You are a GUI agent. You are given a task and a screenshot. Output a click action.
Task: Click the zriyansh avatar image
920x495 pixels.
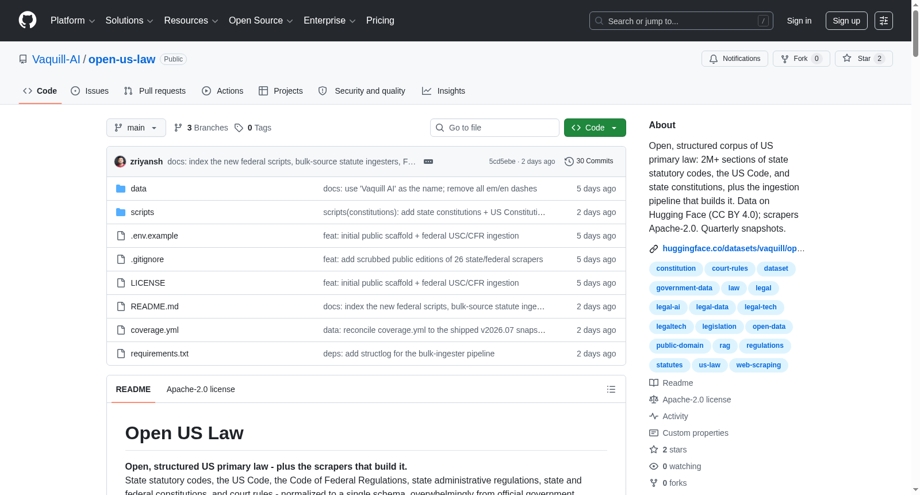[x=120, y=162]
